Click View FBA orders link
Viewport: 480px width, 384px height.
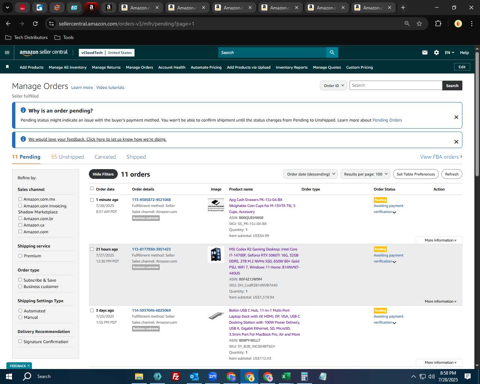coord(441,157)
